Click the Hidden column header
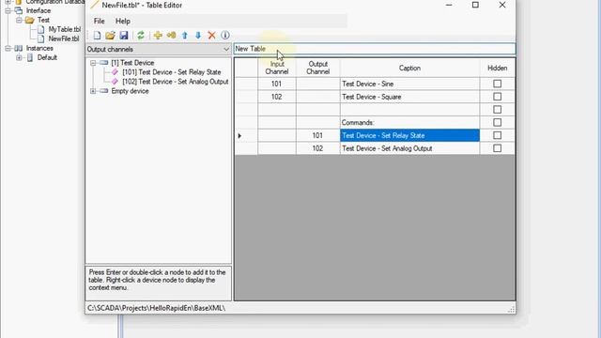The width and height of the screenshot is (601, 338). tap(497, 68)
